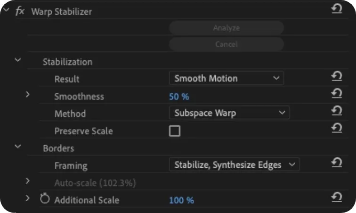
Task: Reset the Framing parameter
Action: point(337,163)
